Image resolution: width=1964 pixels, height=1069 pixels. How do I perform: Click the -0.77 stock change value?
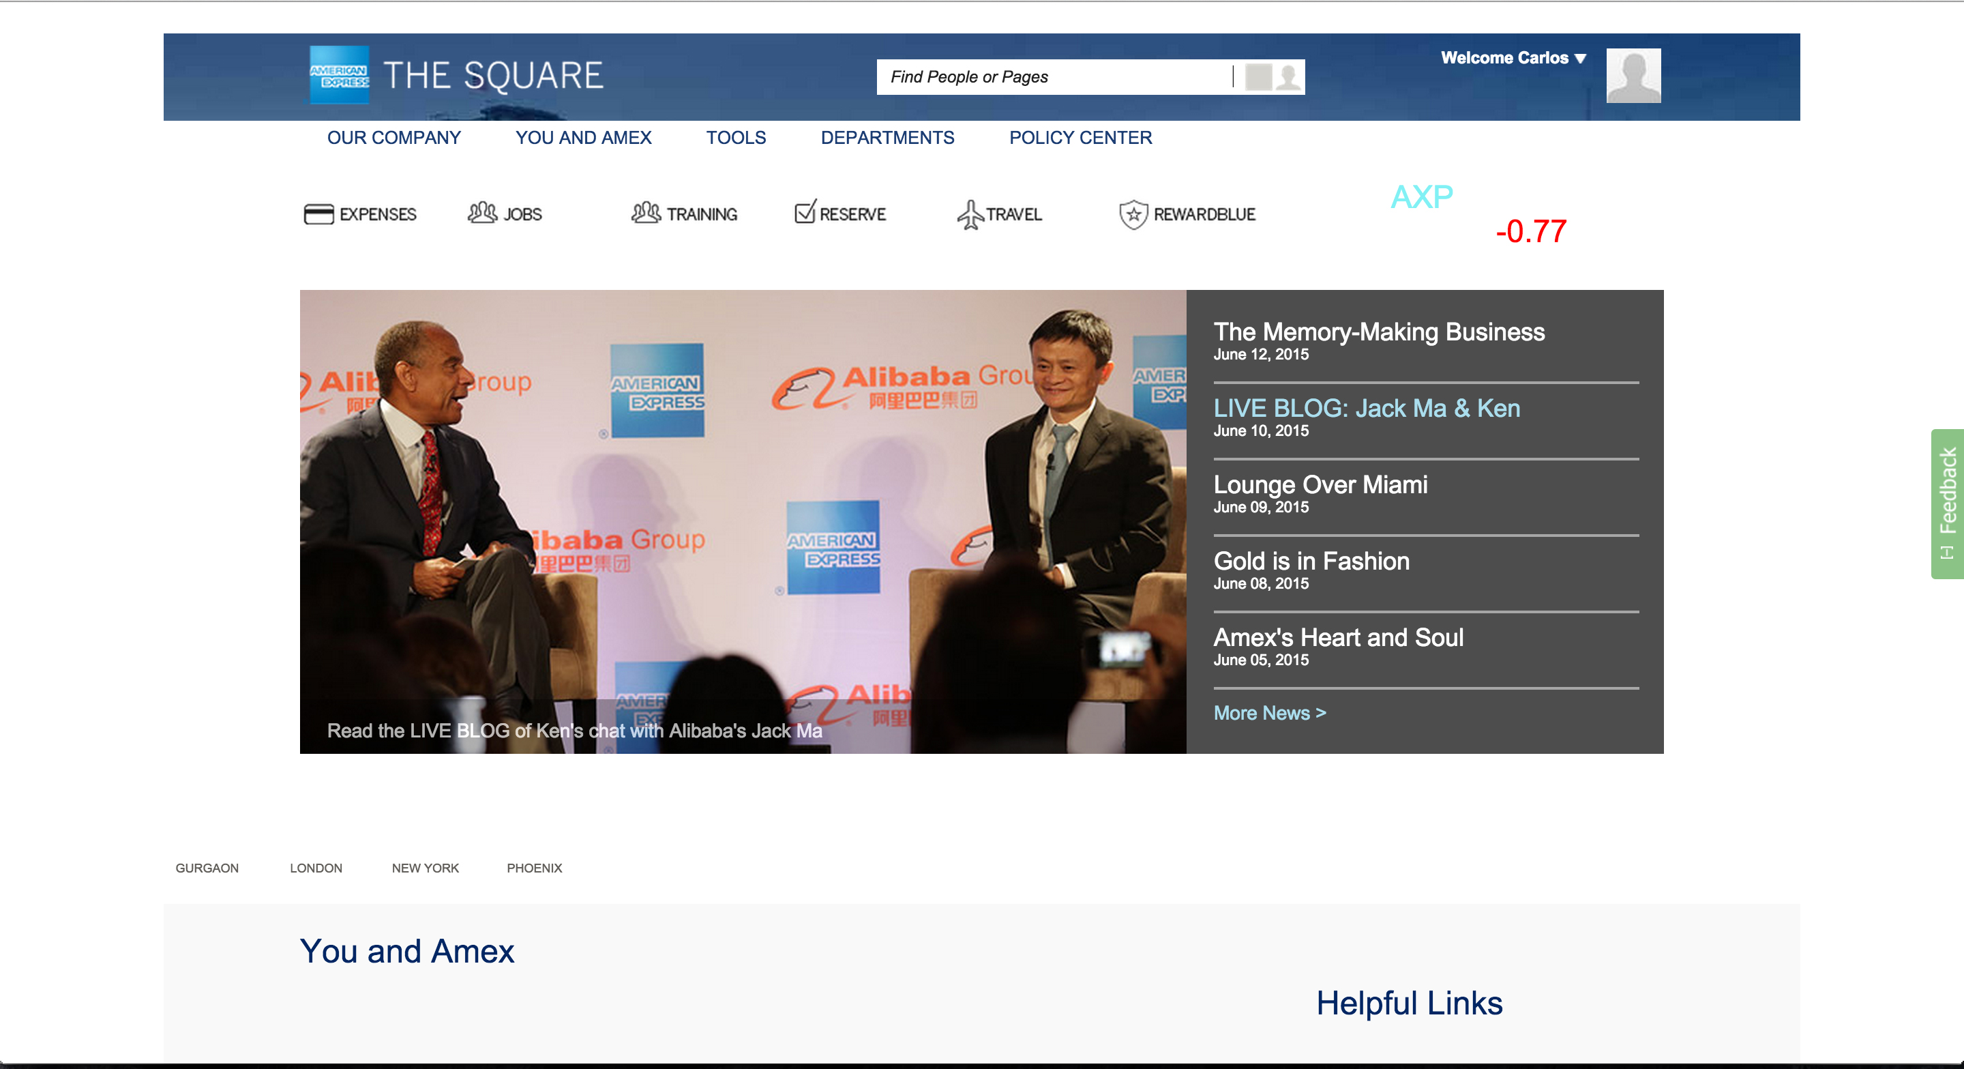1531,232
